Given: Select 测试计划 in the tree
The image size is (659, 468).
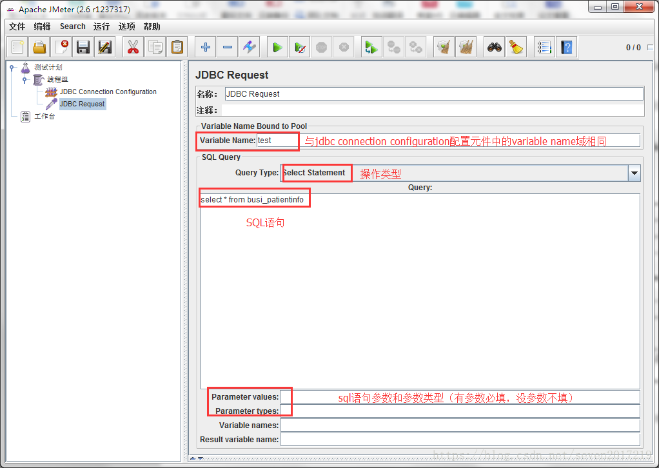Looking at the screenshot, I should tap(48, 67).
